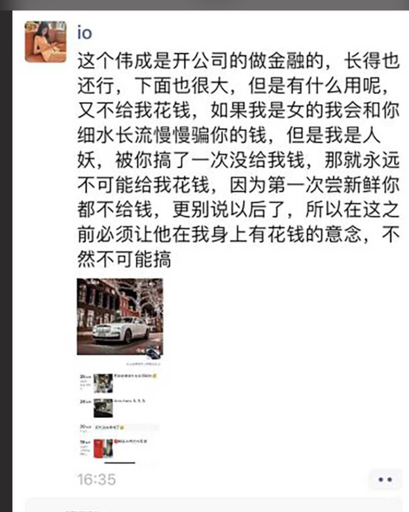This screenshot has width=409, height=512.
Task: Open io's profile avatar picture
Action: (x=45, y=42)
